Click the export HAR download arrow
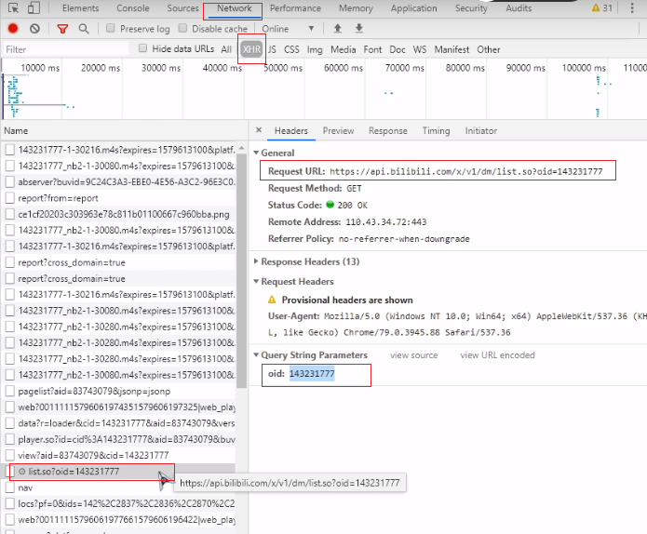 pyautogui.click(x=358, y=29)
